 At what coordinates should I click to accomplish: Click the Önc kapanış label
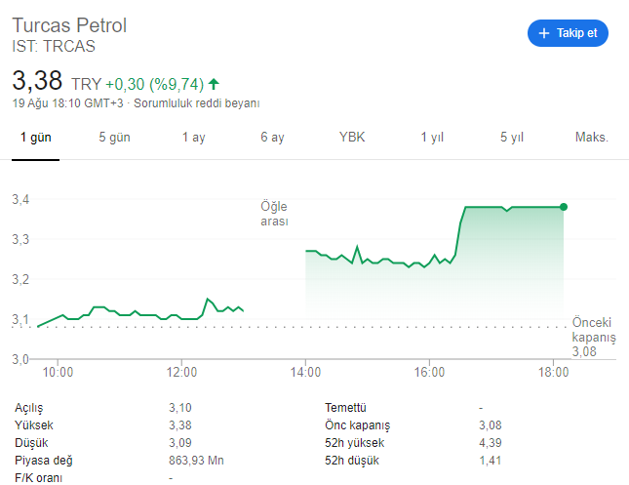pyautogui.click(x=358, y=425)
